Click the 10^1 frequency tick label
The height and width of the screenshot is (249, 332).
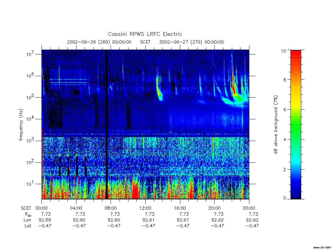[x=30, y=184]
